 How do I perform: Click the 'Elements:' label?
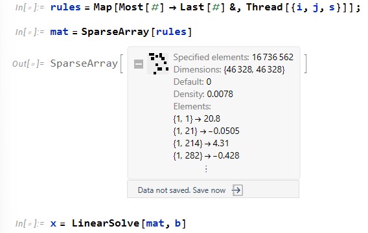pos(192,106)
